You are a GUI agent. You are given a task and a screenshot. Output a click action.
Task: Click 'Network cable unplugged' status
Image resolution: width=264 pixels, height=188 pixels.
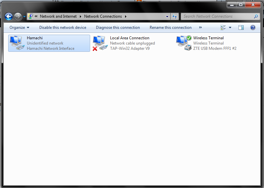(x=132, y=43)
